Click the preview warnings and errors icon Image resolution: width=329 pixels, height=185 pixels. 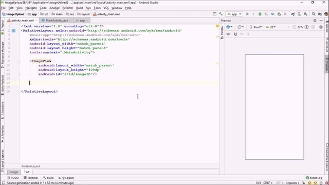(321, 27)
